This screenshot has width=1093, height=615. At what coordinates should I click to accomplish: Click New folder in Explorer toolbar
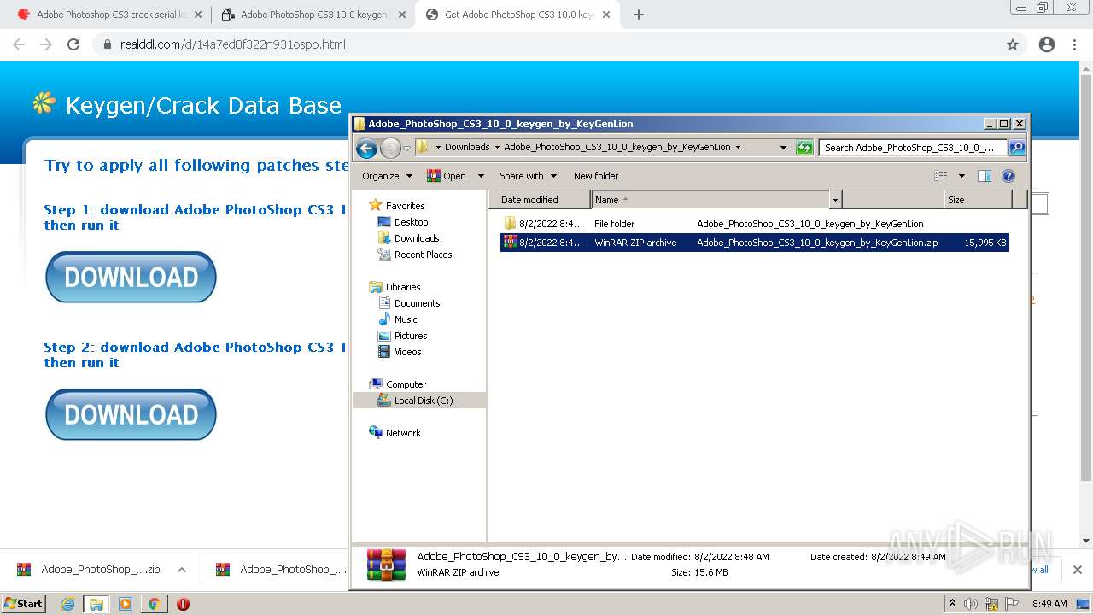tap(596, 176)
